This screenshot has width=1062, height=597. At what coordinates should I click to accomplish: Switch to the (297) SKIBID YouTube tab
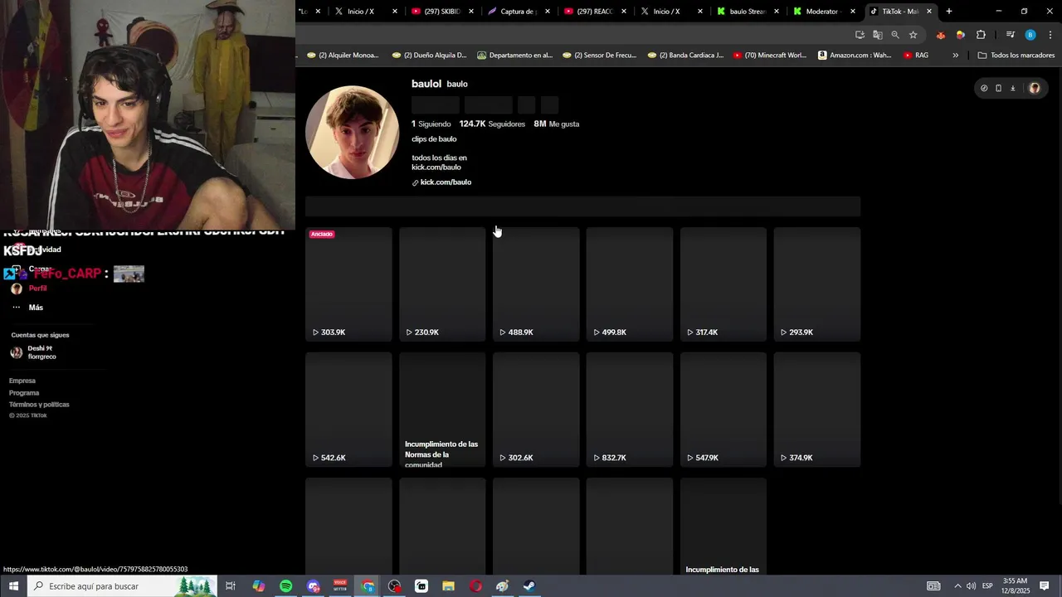tap(442, 12)
